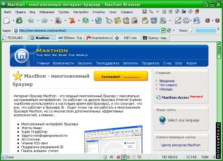Switch to the Speccy tab

(x=156, y=38)
